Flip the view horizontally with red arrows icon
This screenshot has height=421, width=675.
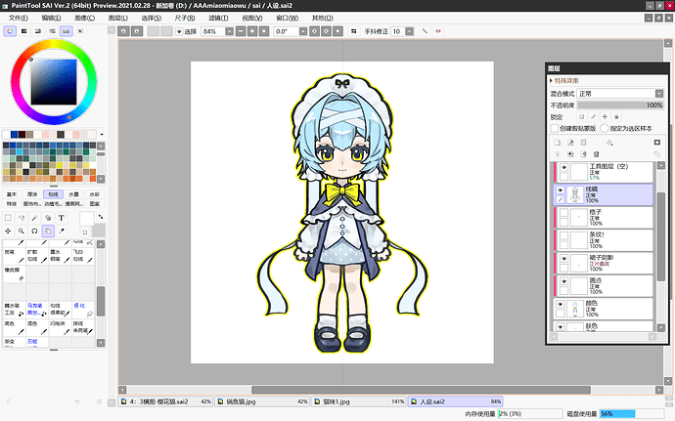[438, 31]
